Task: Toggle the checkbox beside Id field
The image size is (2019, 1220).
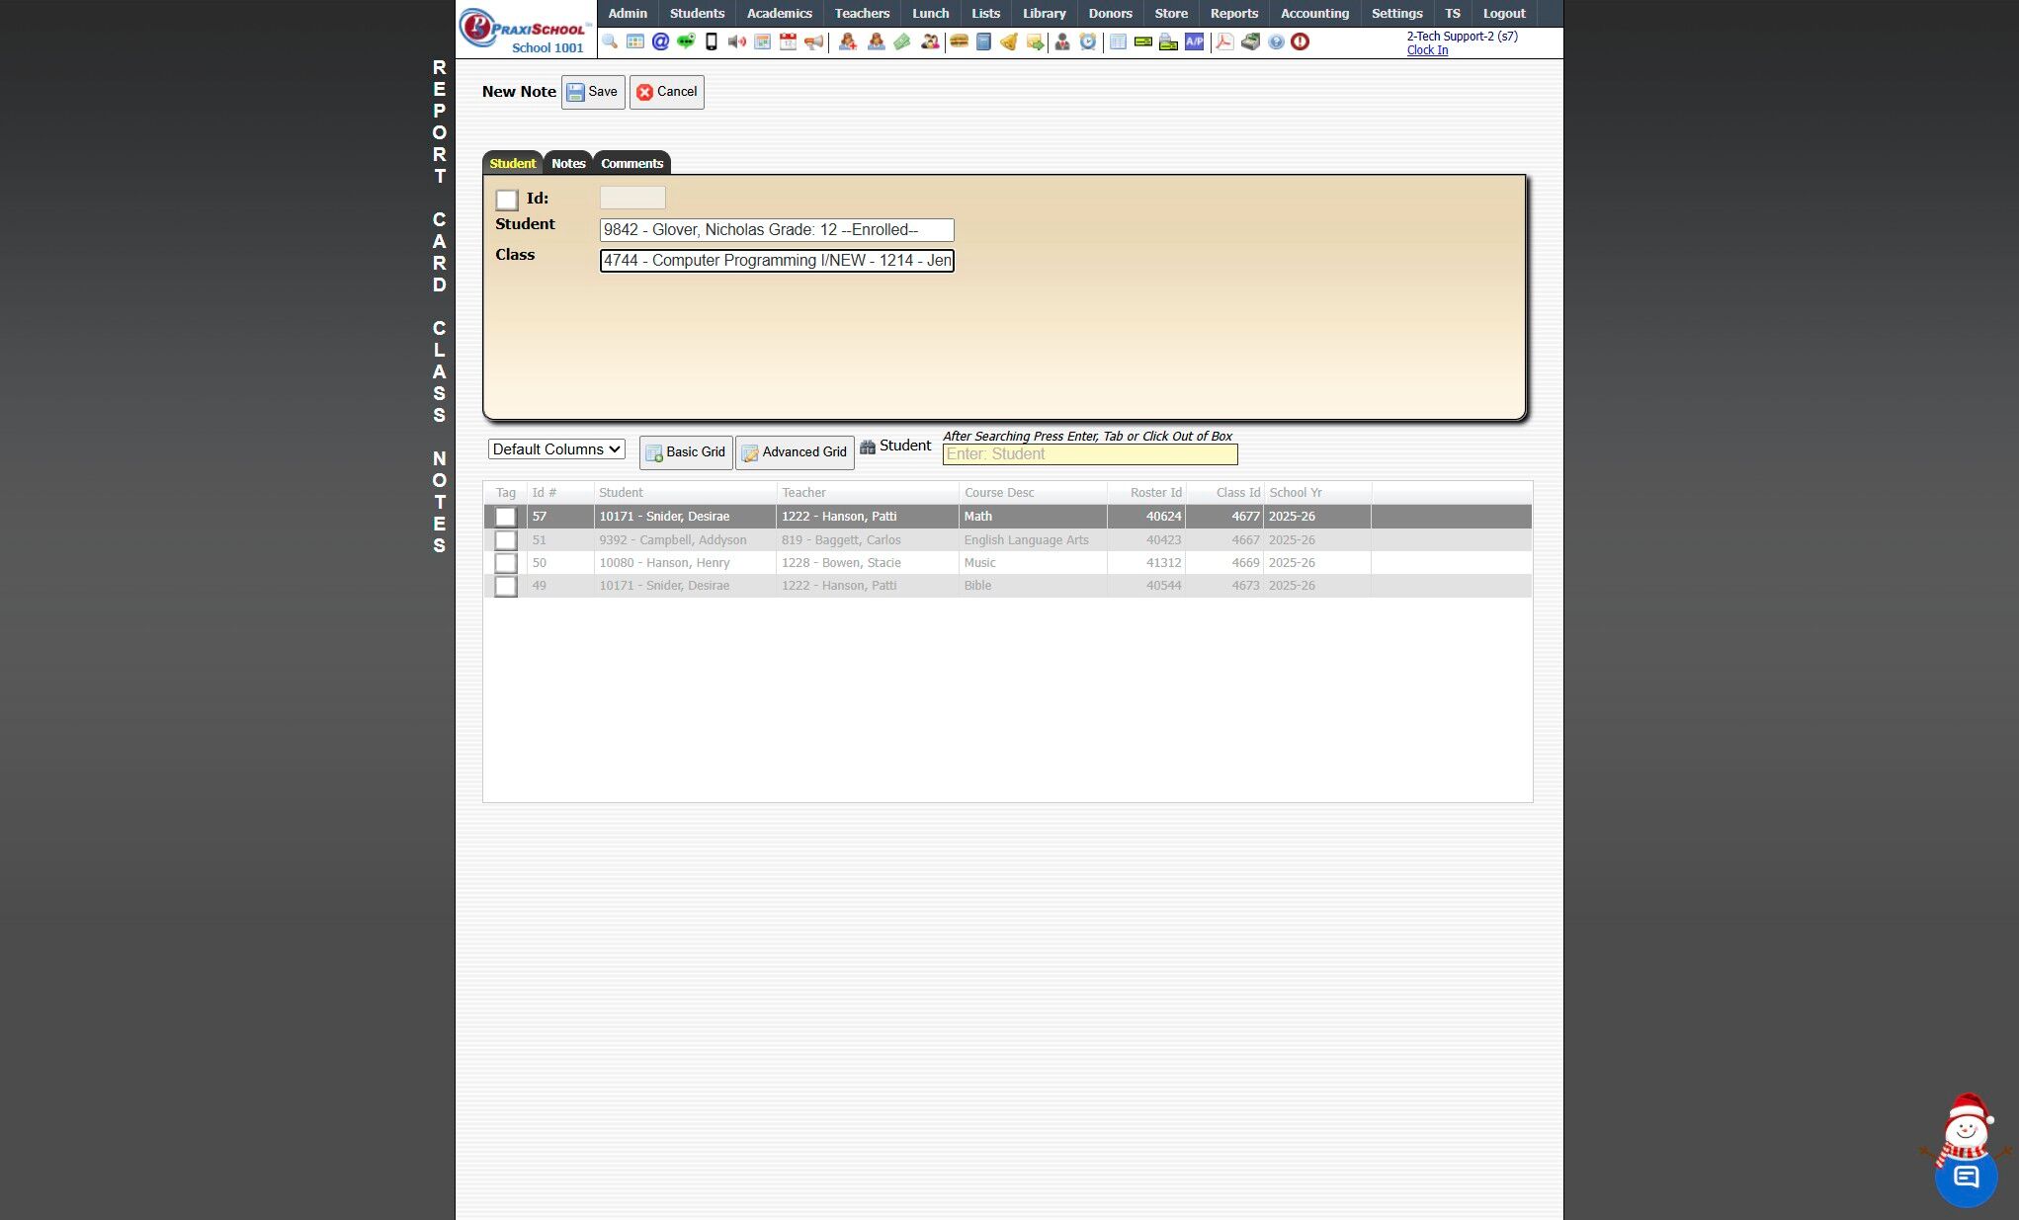Action: [507, 200]
